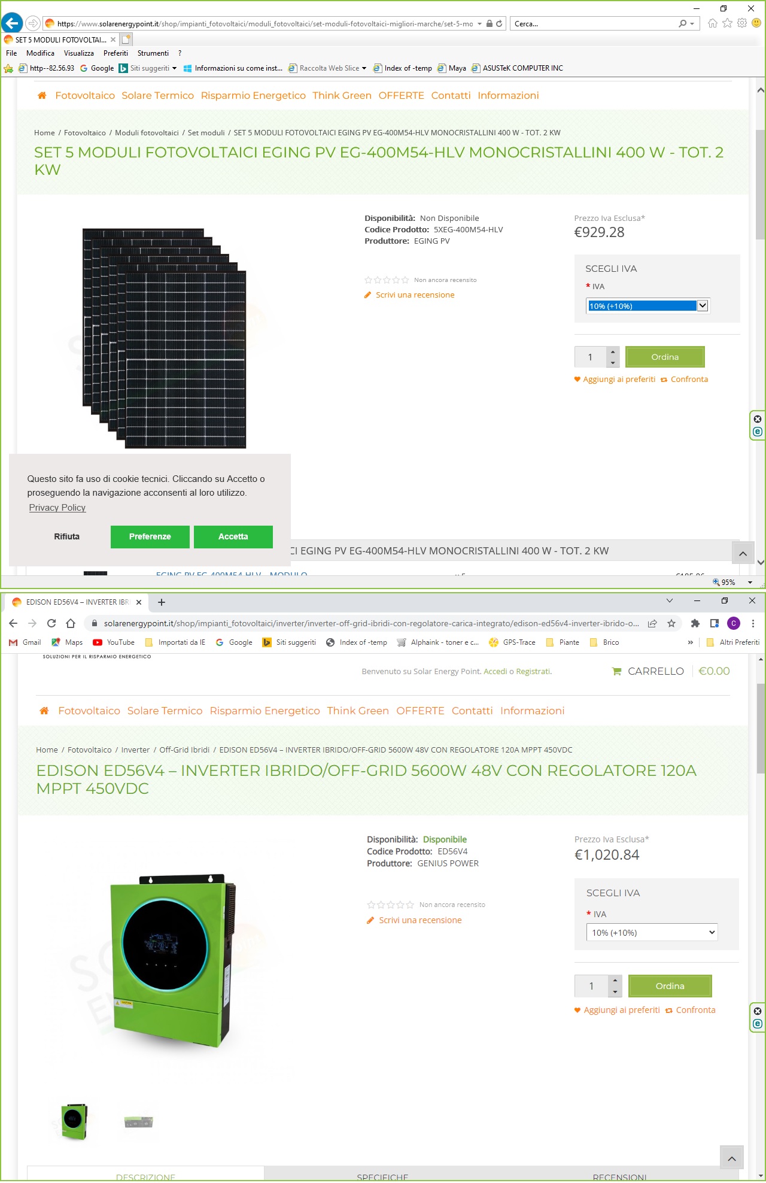The width and height of the screenshot is (766, 1183).
Task: Open YouTube bookmark in Chrome
Action: point(114,642)
